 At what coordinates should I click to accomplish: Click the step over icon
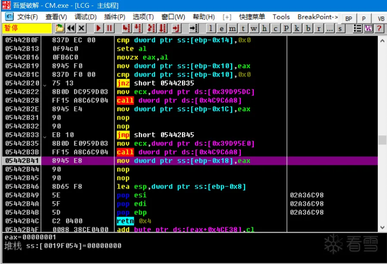coord(138,28)
